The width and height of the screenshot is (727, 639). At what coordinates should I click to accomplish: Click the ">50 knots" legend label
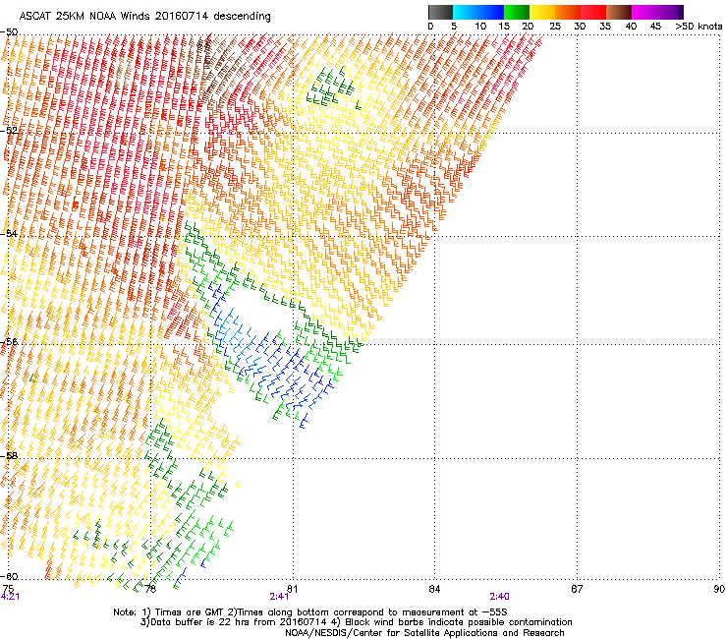[x=699, y=27]
